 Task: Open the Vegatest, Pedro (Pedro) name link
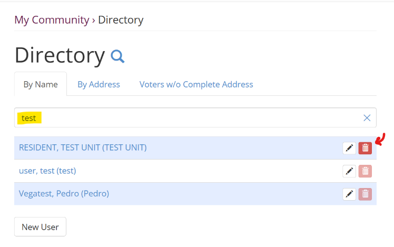coord(64,193)
